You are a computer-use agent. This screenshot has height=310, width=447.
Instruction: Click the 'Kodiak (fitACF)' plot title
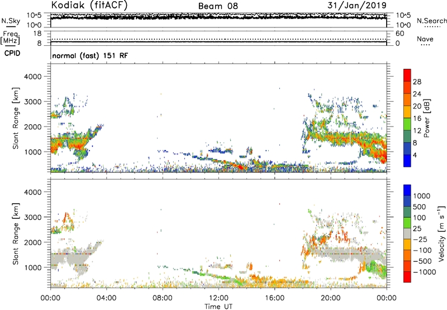89,5
